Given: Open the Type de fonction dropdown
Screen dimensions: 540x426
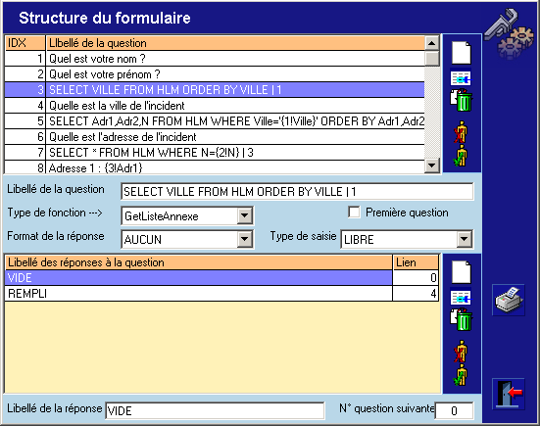Looking at the screenshot, I should pos(244,215).
